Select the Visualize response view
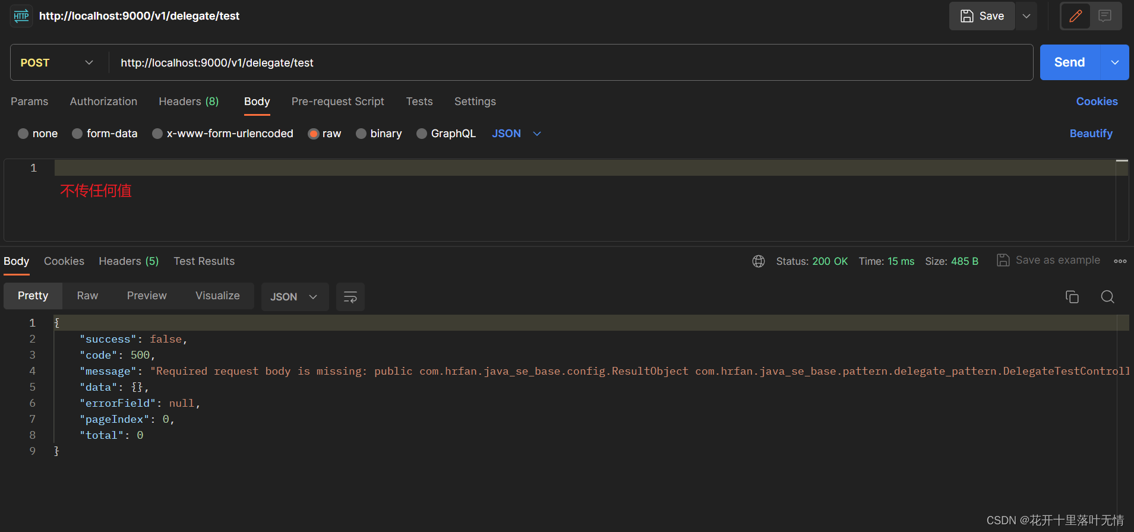This screenshot has height=532, width=1134. (218, 296)
